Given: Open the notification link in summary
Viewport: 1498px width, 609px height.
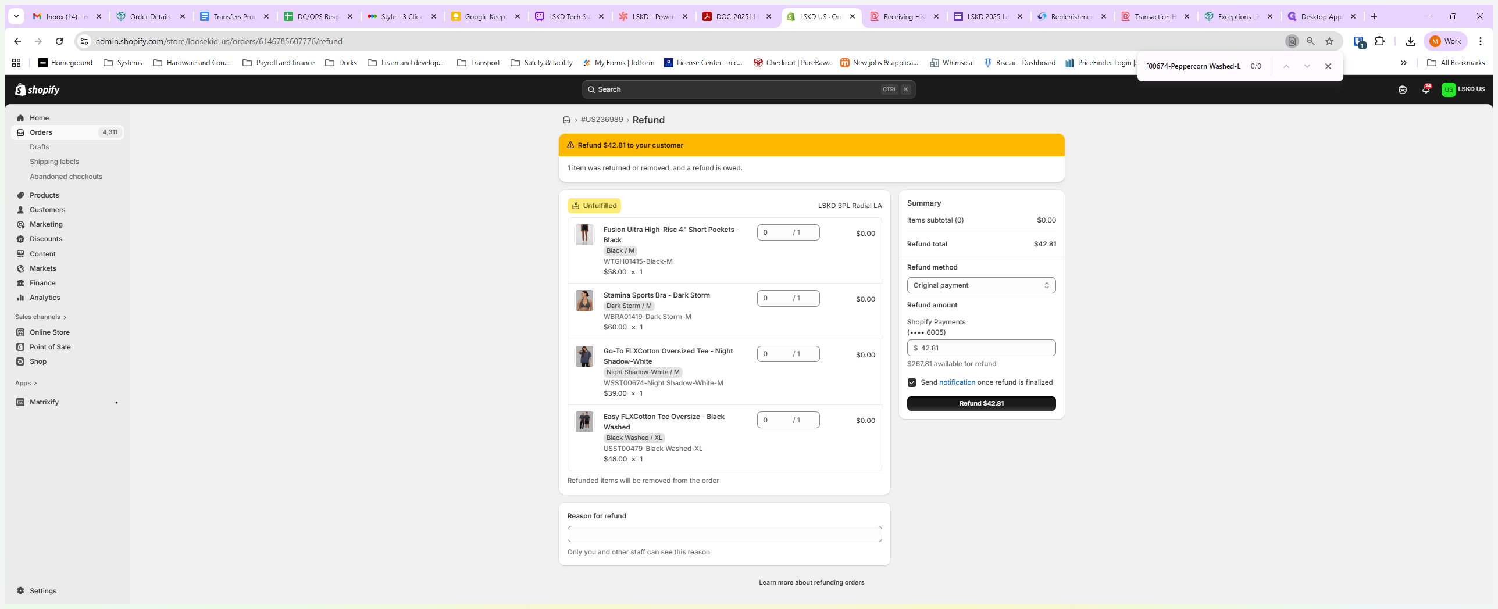Looking at the screenshot, I should pos(957,382).
